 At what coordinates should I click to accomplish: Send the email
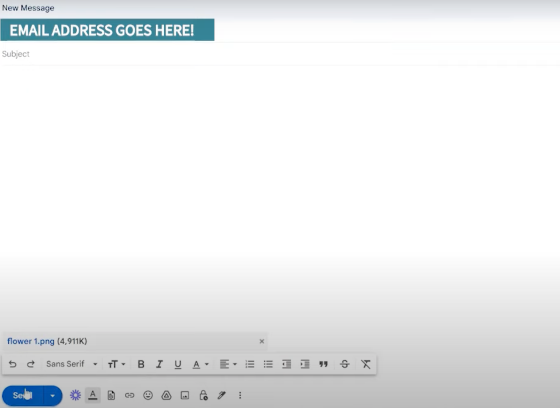point(22,395)
